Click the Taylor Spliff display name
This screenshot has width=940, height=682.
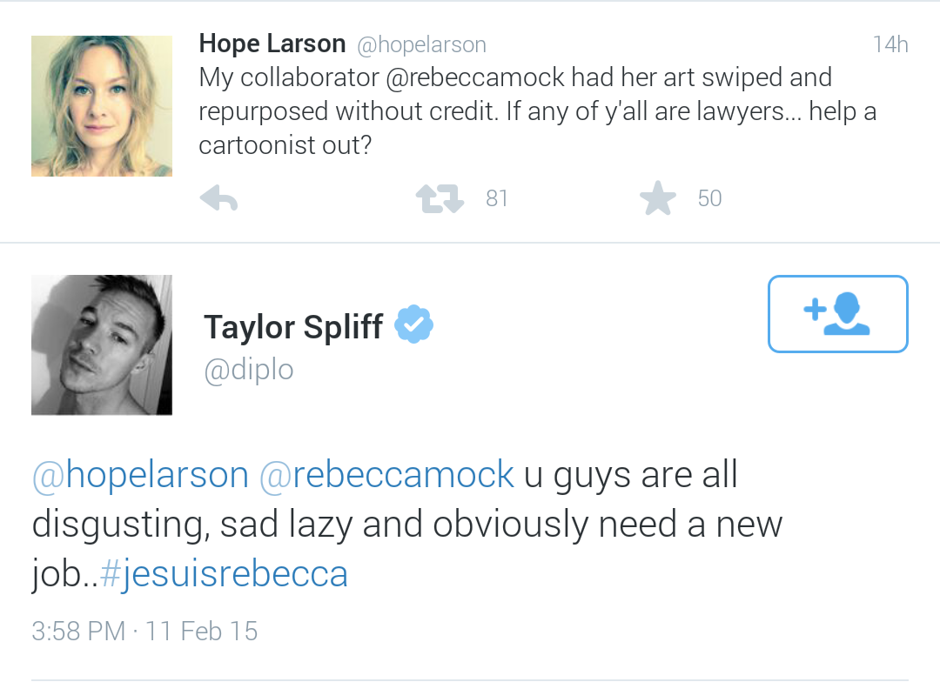pyautogui.click(x=293, y=327)
